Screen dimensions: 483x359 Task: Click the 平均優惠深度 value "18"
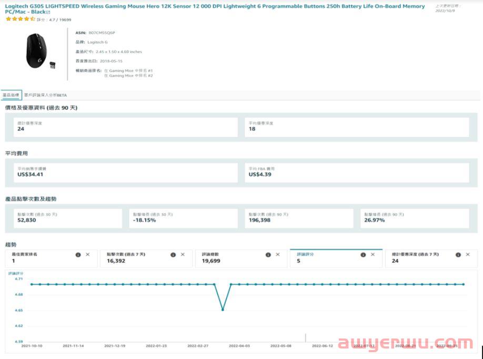click(x=252, y=129)
